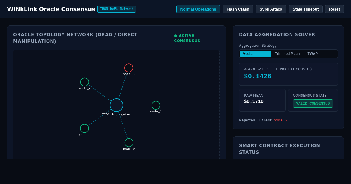This screenshot has width=351, height=184.
Task: Click the Active Consensus status indicator
Action: click(187, 38)
